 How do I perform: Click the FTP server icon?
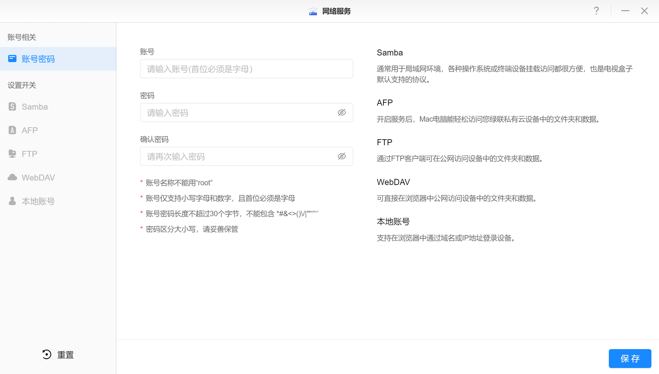(x=12, y=154)
